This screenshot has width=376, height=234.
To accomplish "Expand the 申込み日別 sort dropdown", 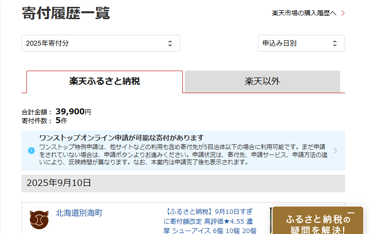I will (x=301, y=43).
